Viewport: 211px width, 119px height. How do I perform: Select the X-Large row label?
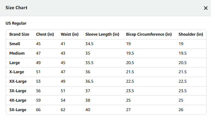[17, 72]
